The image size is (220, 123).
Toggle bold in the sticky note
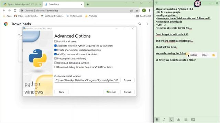157,120
